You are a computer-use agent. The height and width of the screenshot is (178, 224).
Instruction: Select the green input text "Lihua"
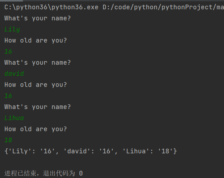[14, 118]
